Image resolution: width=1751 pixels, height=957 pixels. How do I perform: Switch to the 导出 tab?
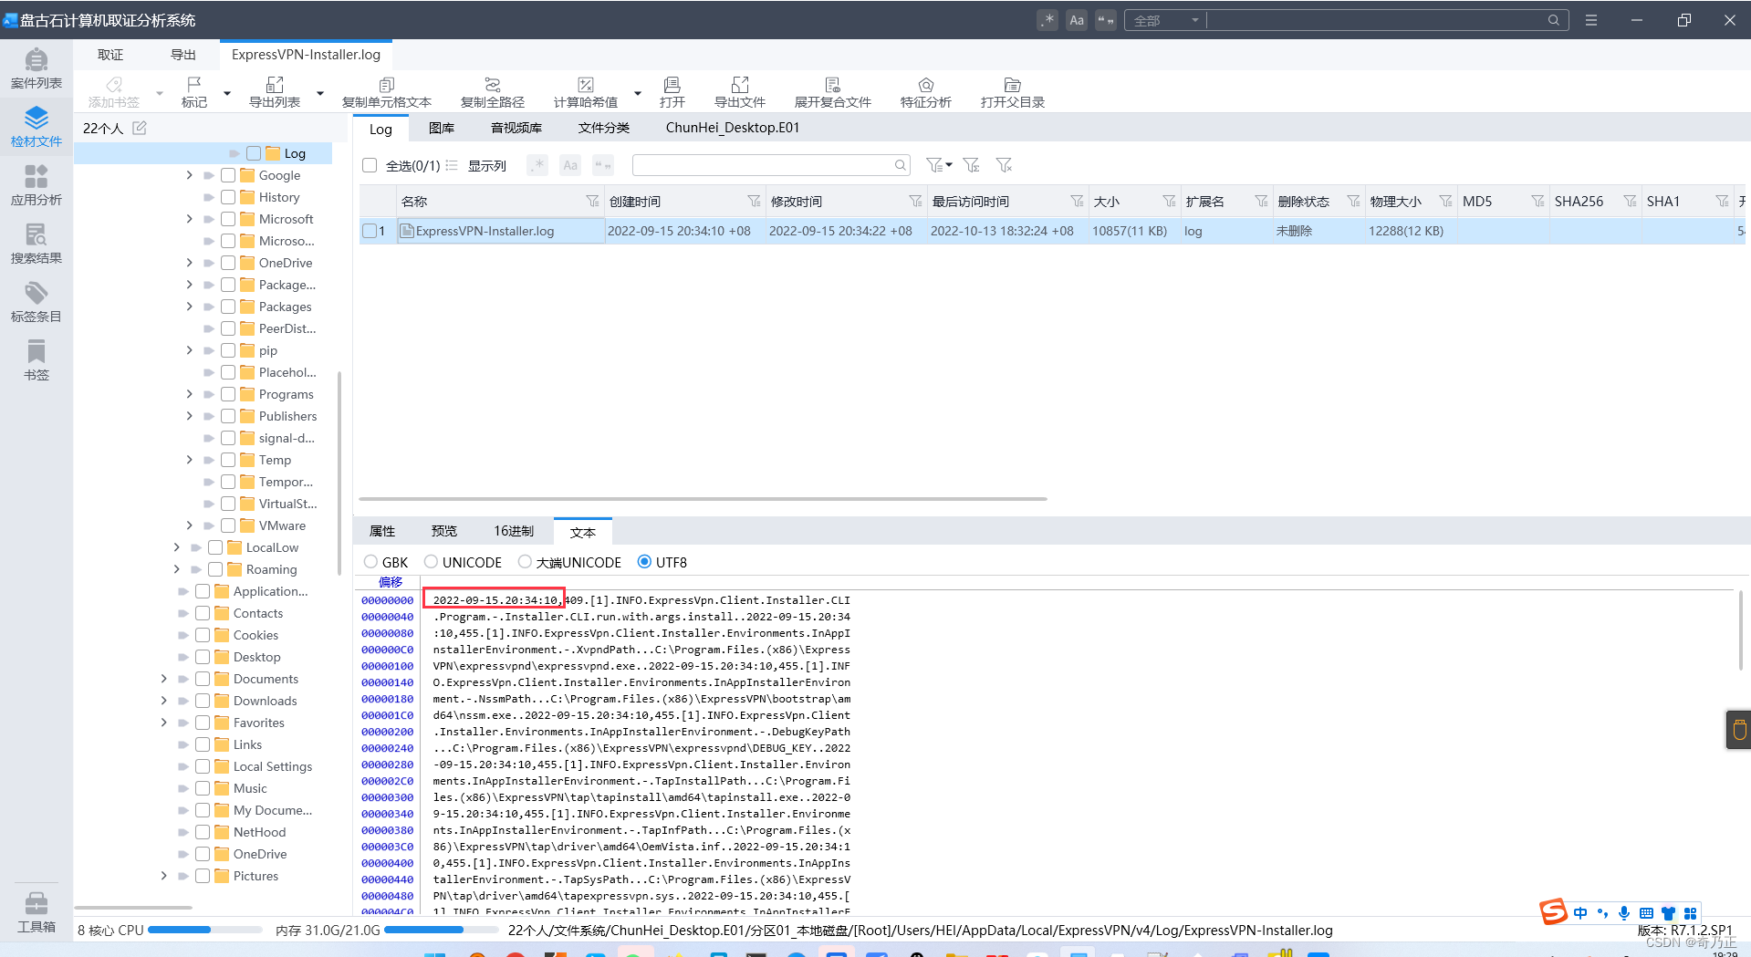point(183,55)
